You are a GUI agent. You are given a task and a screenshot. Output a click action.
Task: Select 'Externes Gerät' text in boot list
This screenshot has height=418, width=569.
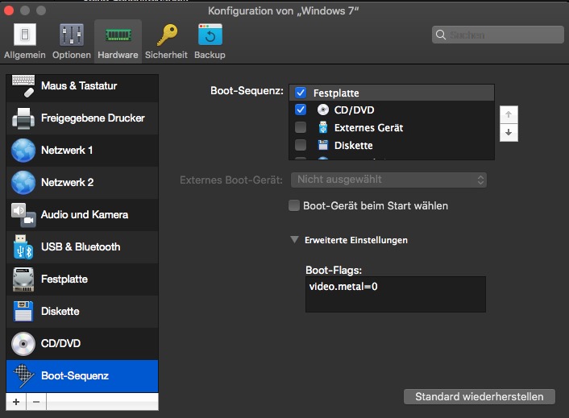(368, 127)
